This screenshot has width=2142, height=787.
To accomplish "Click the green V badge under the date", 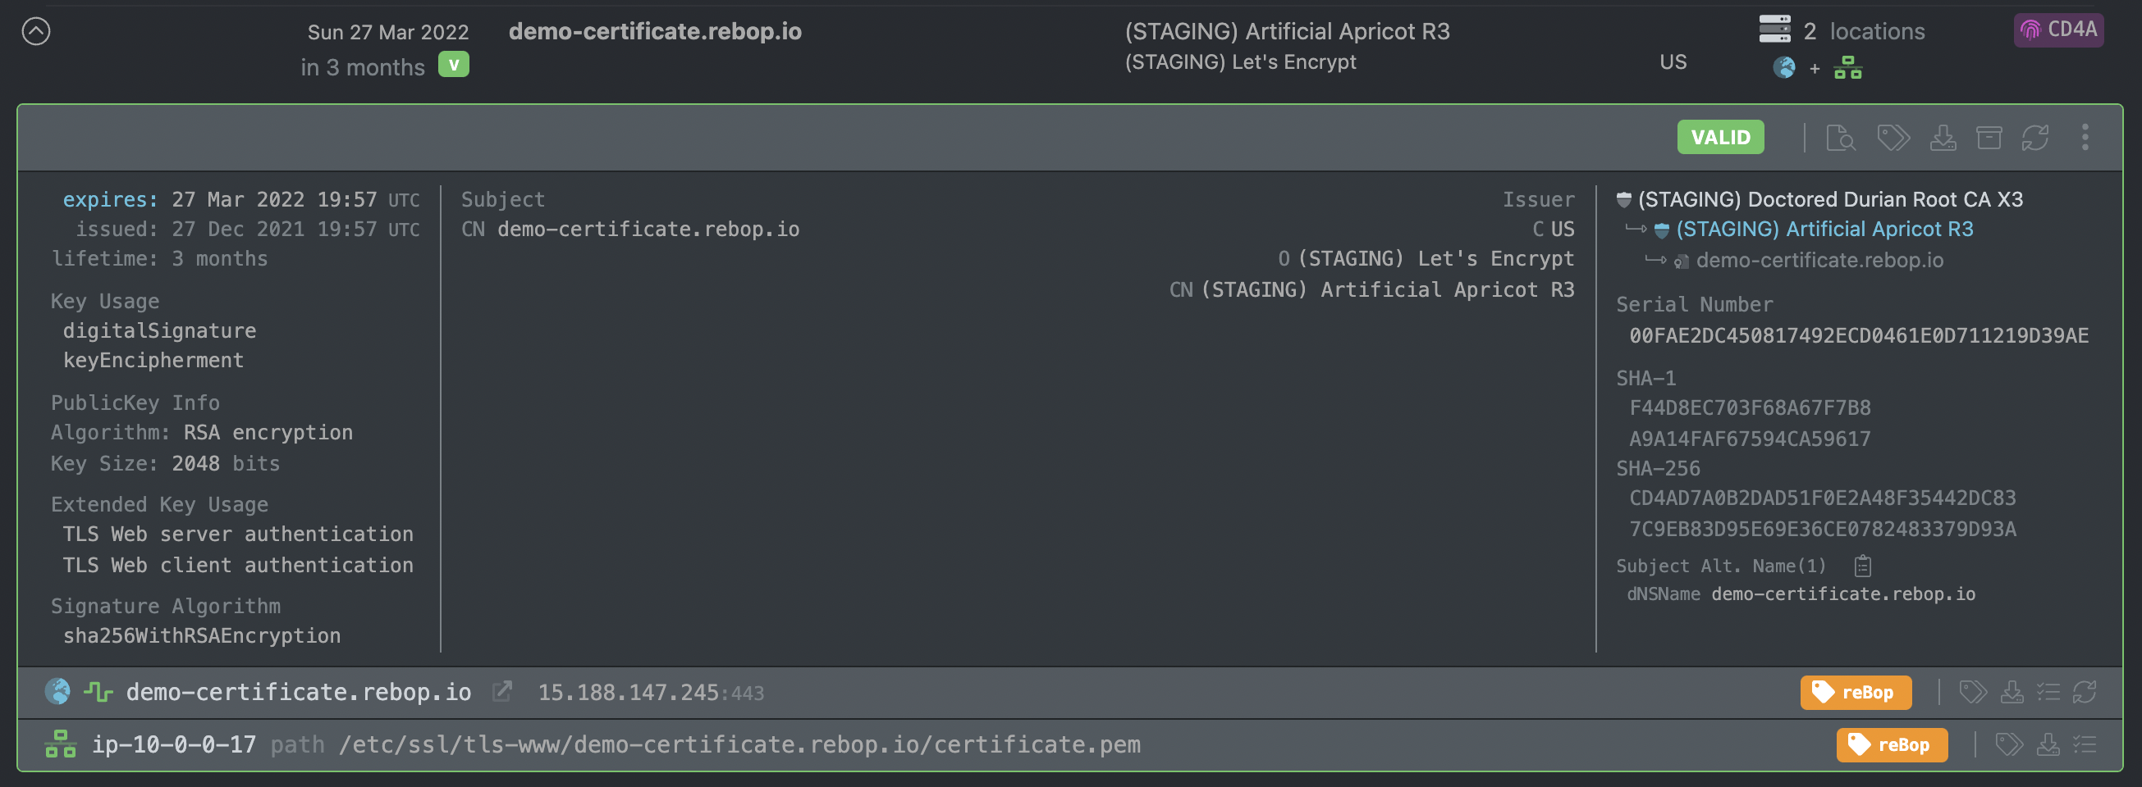I will [453, 65].
